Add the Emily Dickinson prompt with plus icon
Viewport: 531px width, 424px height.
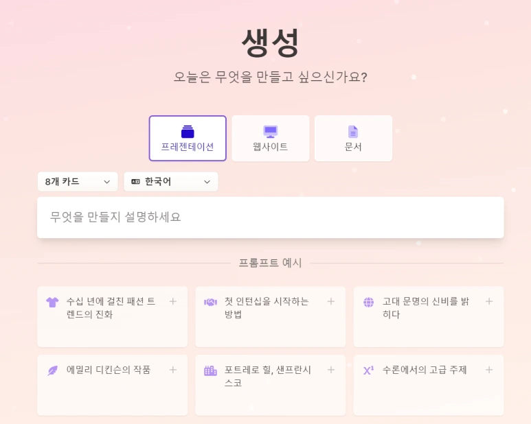pos(173,370)
